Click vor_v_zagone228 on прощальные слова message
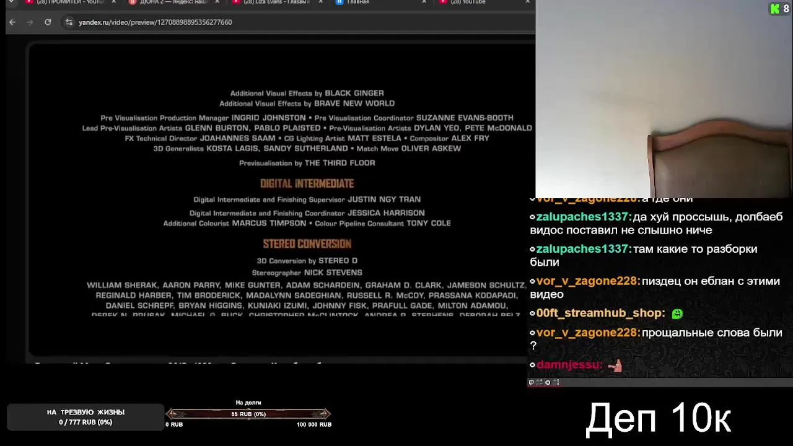 click(587, 333)
